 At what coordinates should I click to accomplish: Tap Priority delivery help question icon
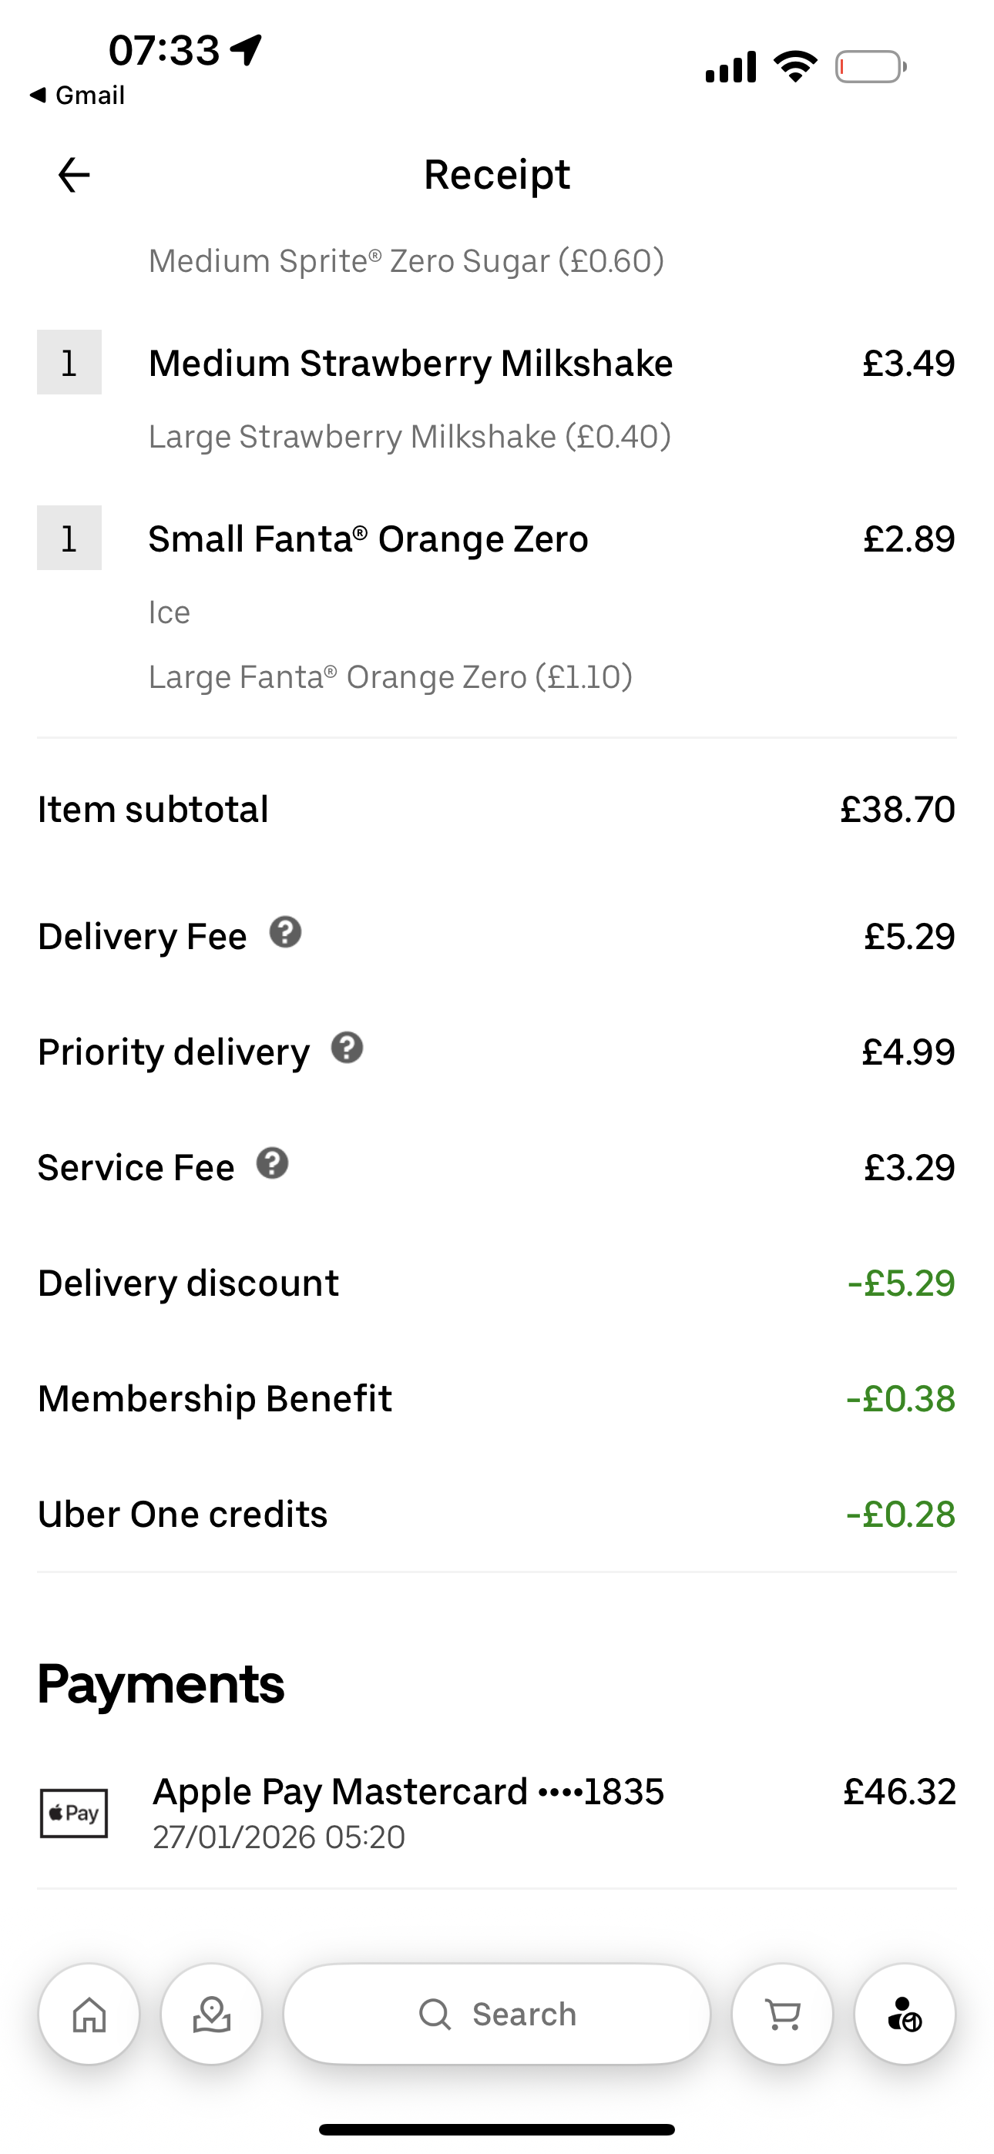pos(348,1048)
